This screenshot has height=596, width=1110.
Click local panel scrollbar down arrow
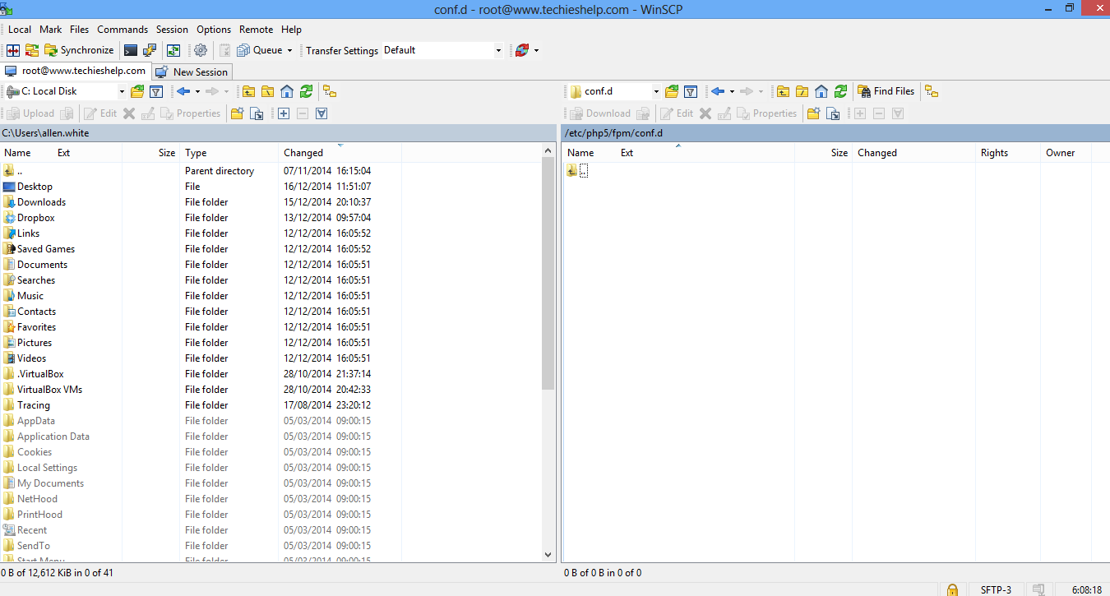[x=548, y=555]
